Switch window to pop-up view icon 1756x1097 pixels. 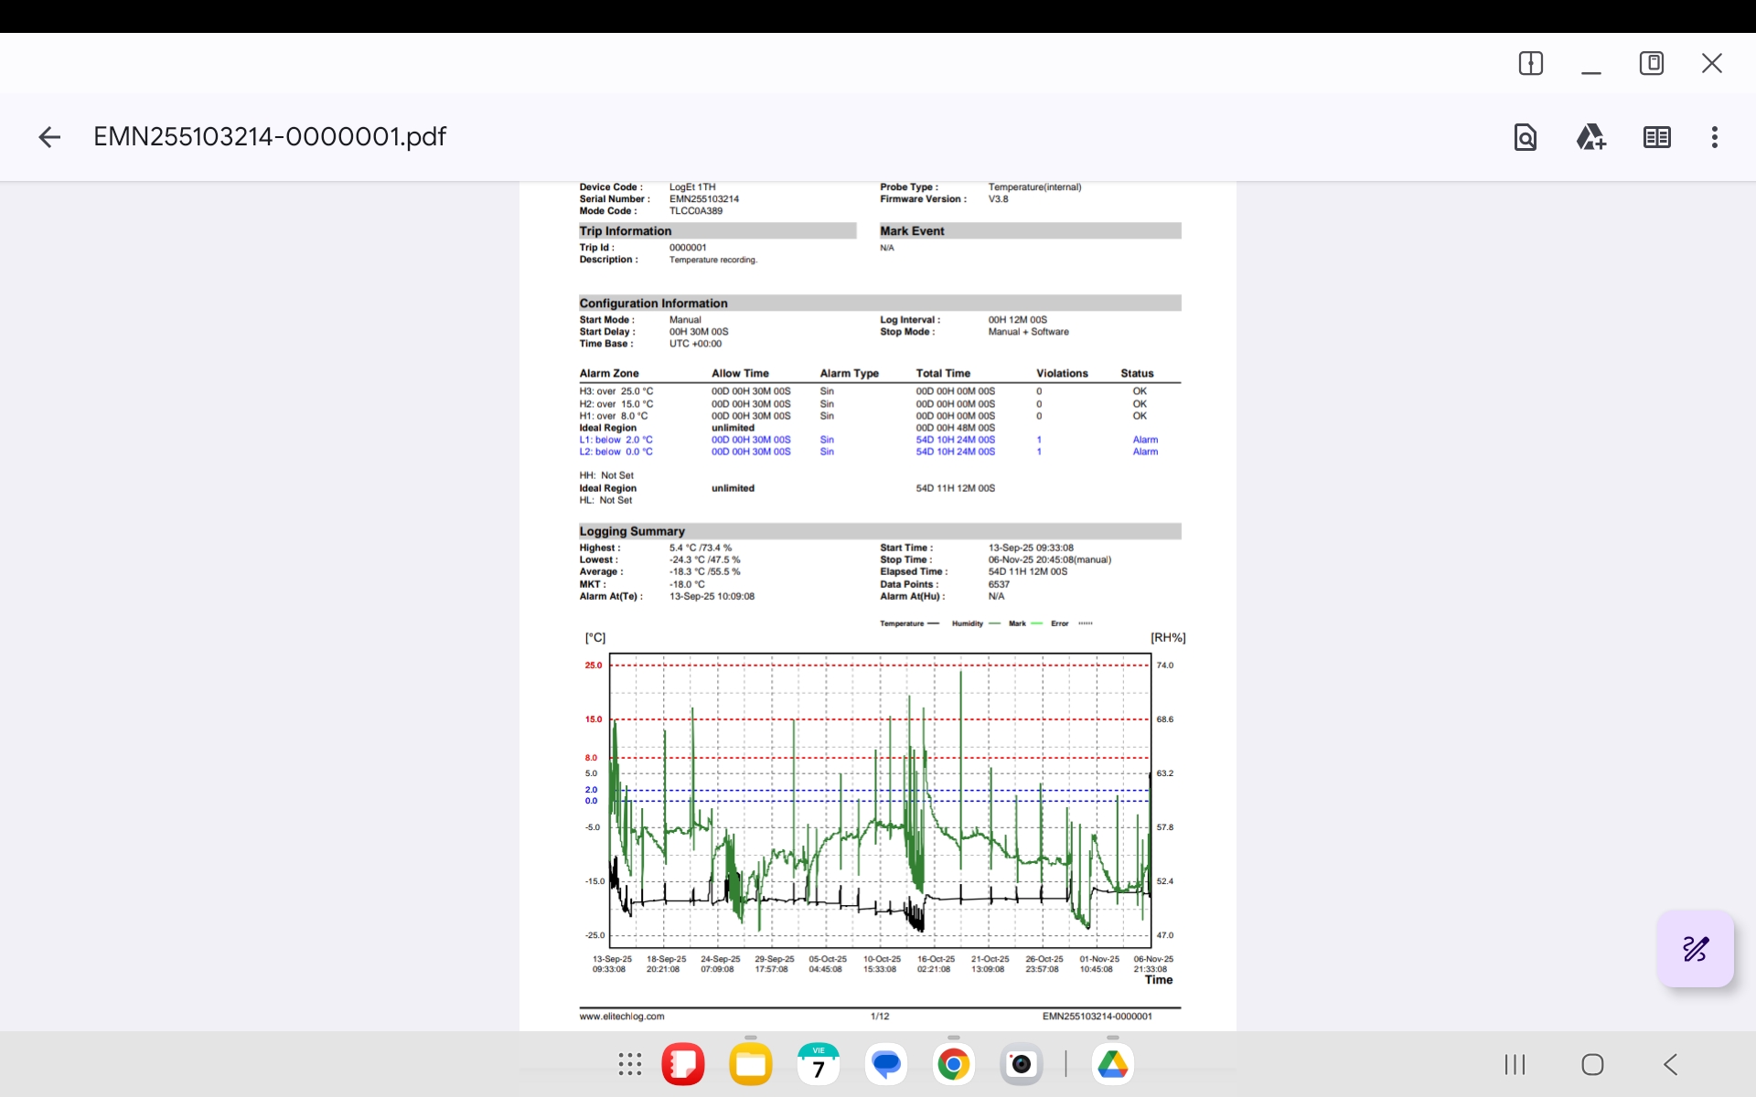[1651, 63]
